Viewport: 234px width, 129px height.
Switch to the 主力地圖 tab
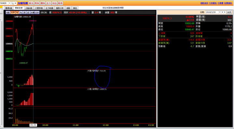coord(49,8)
